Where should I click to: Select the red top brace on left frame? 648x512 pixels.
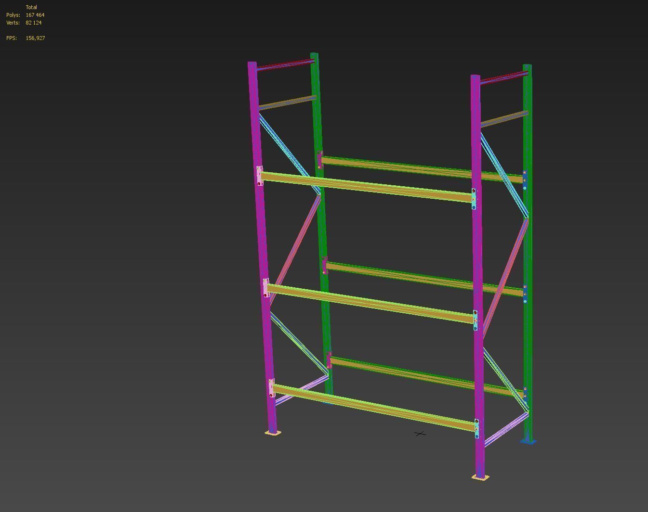point(285,64)
